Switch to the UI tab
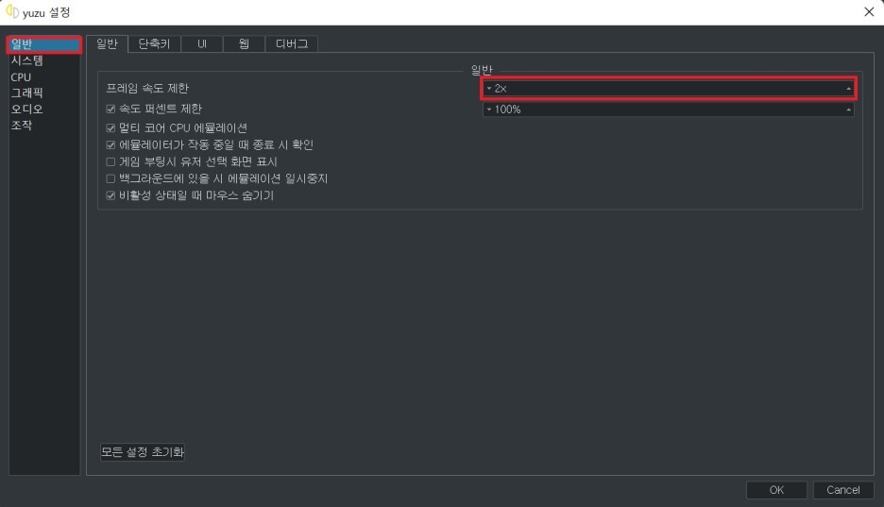Viewport: 884px width, 507px height. [202, 44]
